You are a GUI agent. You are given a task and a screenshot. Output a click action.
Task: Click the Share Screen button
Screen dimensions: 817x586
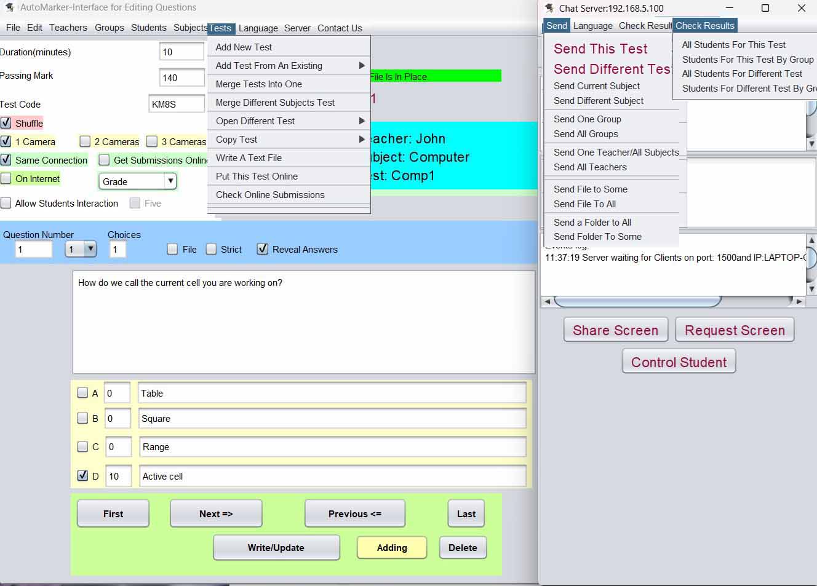click(615, 330)
